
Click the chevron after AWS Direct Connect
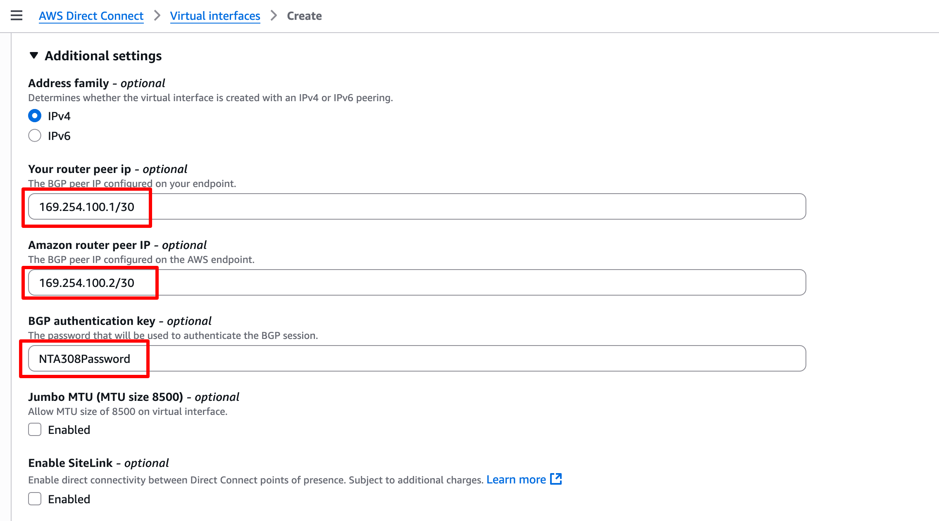click(157, 16)
